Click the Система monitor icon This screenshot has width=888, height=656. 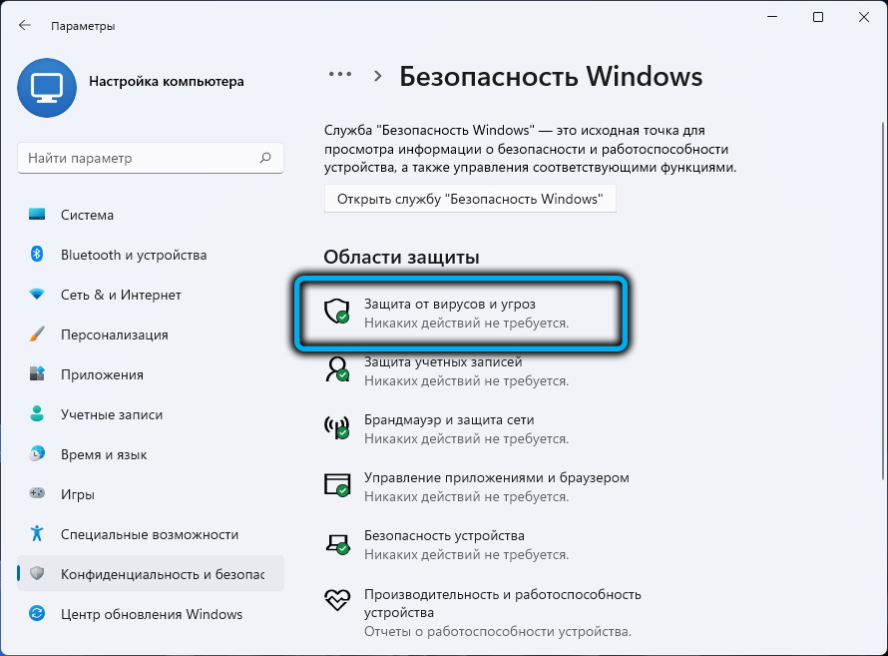pyautogui.click(x=37, y=215)
